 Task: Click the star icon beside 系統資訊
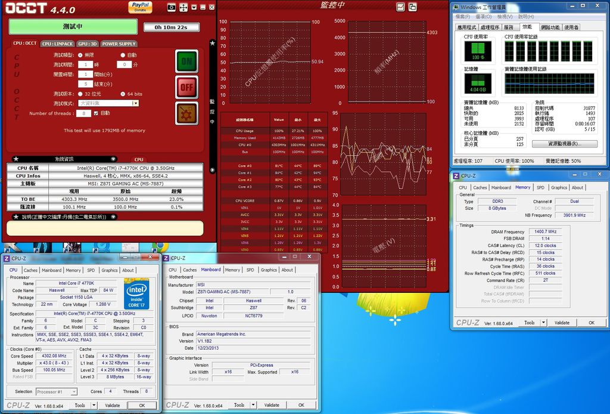(16, 159)
